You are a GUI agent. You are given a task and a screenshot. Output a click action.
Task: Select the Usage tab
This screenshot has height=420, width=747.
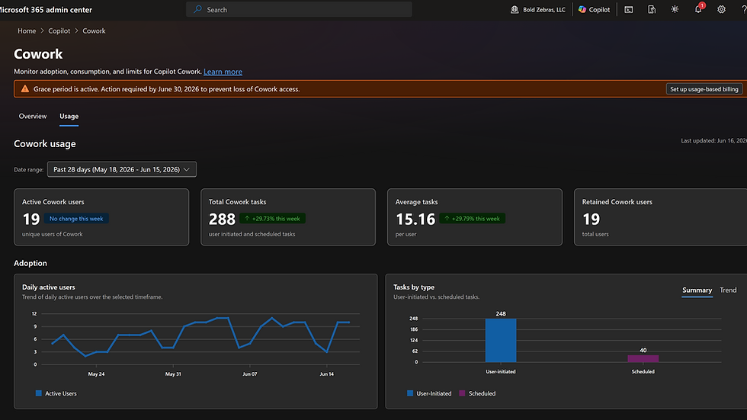point(69,116)
